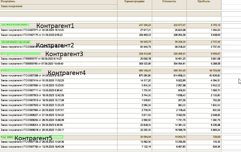
Task: Open order УТС00007760 from 13.09.2023
Action: click(x=32, y=147)
